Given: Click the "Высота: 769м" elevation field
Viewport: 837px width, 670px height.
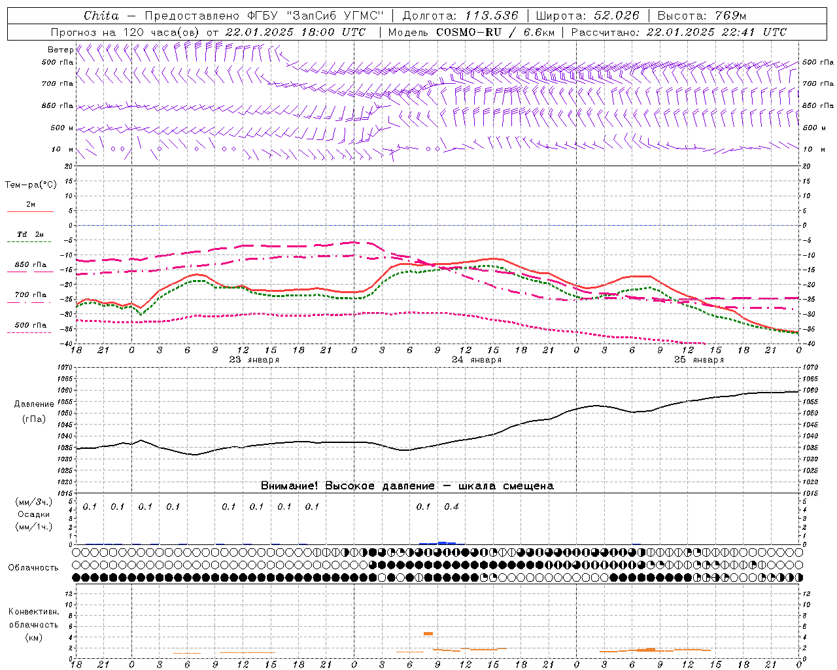Looking at the screenshot, I should pyautogui.click(x=702, y=16).
